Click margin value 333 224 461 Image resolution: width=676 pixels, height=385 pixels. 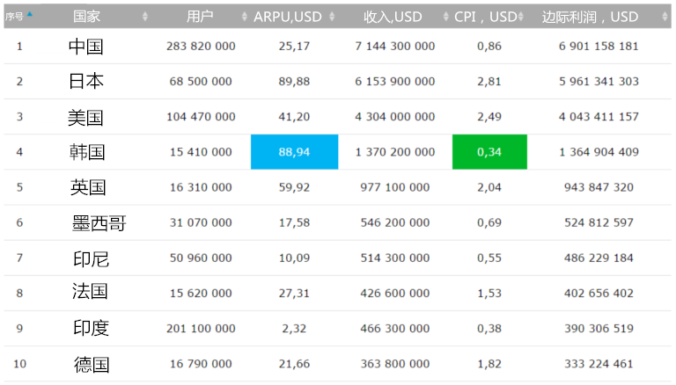pyautogui.click(x=599, y=364)
